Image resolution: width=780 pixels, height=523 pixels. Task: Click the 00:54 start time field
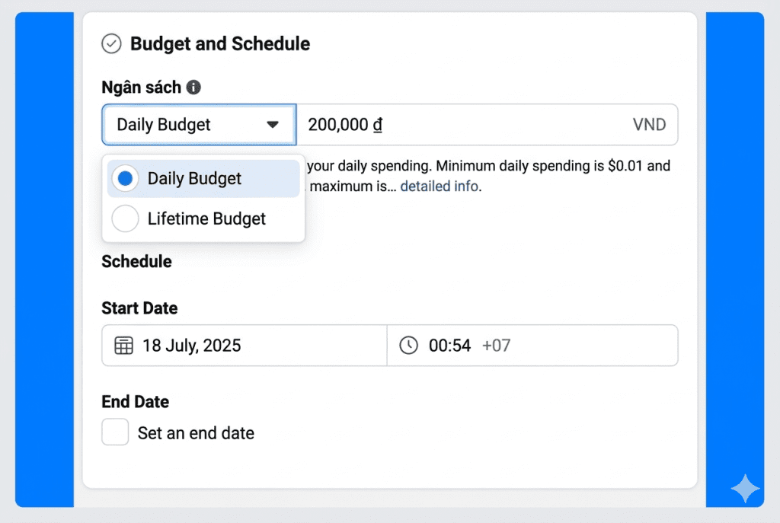pyautogui.click(x=532, y=346)
